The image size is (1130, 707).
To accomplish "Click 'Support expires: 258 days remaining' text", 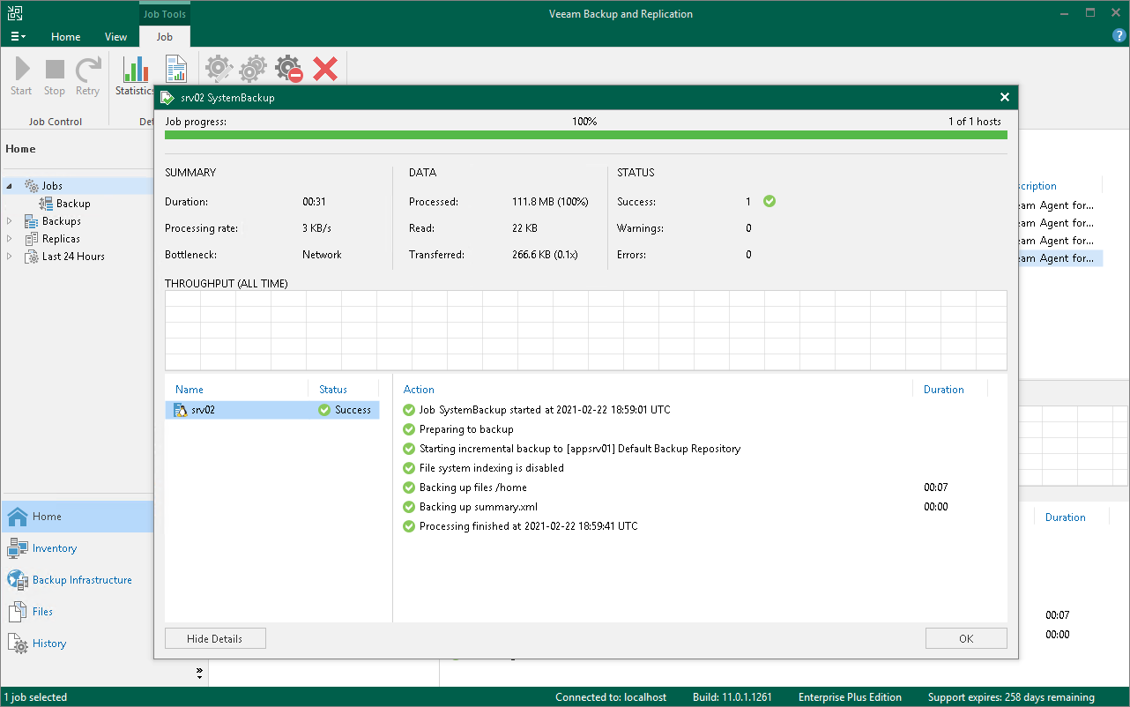I will 1011,697.
